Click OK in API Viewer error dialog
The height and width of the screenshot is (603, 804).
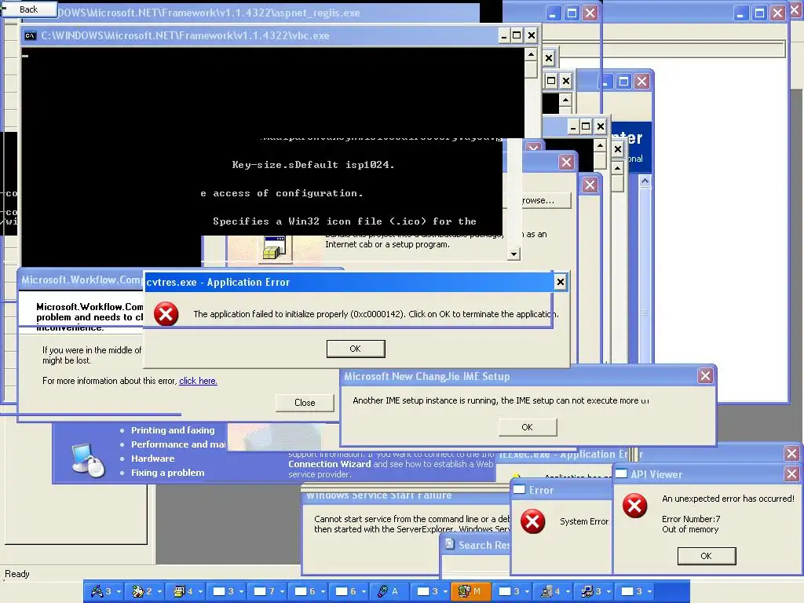(x=706, y=556)
